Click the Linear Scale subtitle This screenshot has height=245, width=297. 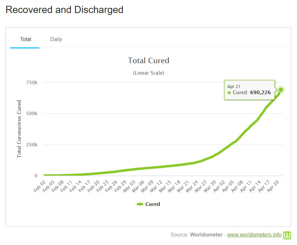148,73
